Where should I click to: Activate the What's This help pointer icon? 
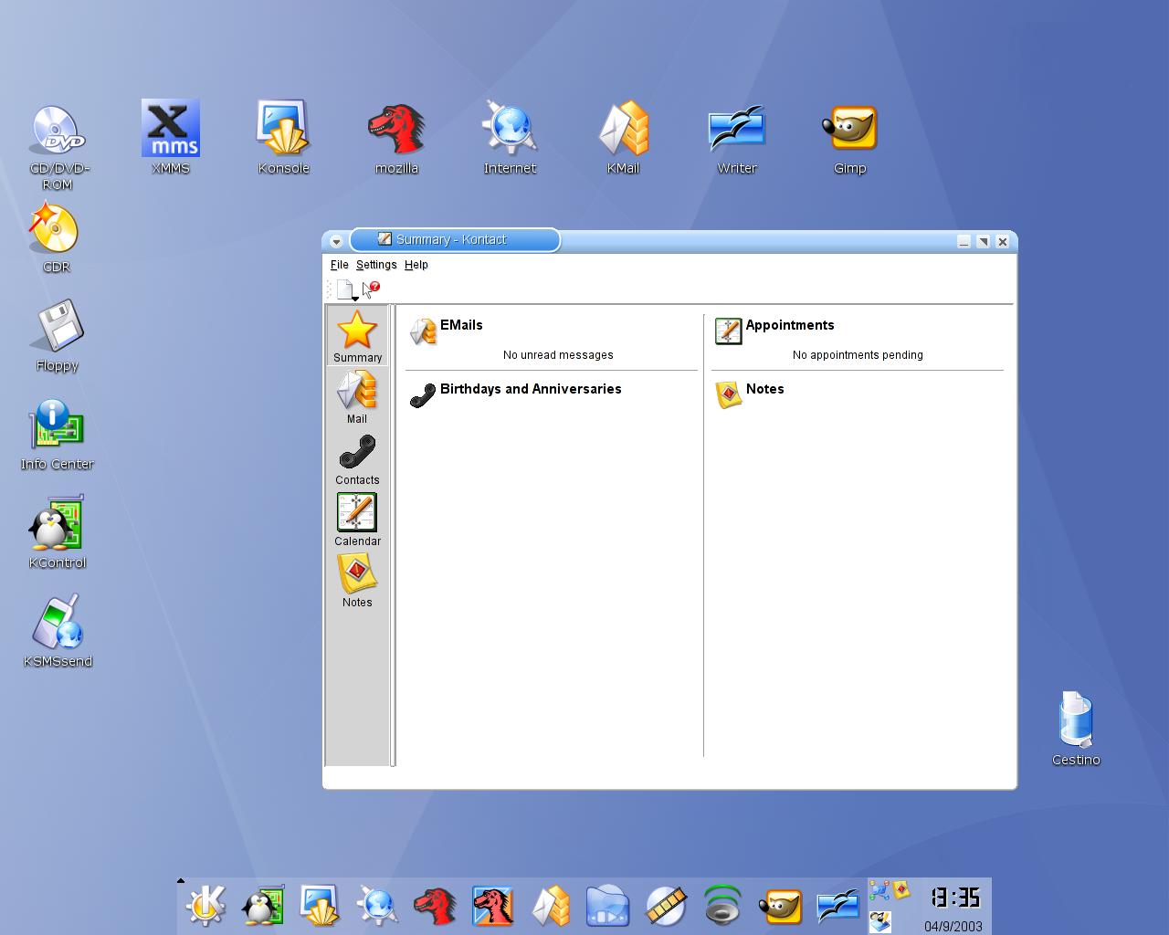371,289
